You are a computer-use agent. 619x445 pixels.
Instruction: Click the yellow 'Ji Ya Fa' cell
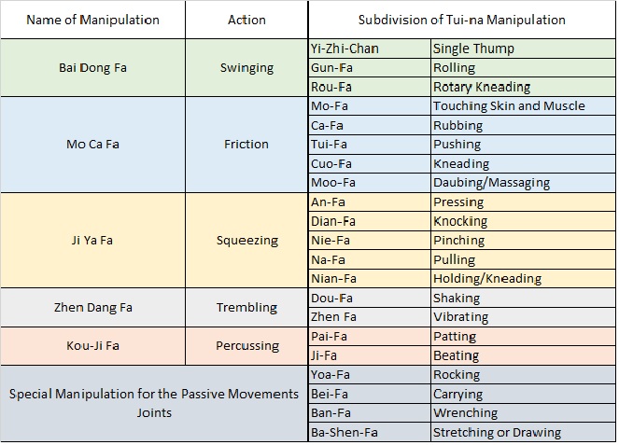tap(92, 241)
